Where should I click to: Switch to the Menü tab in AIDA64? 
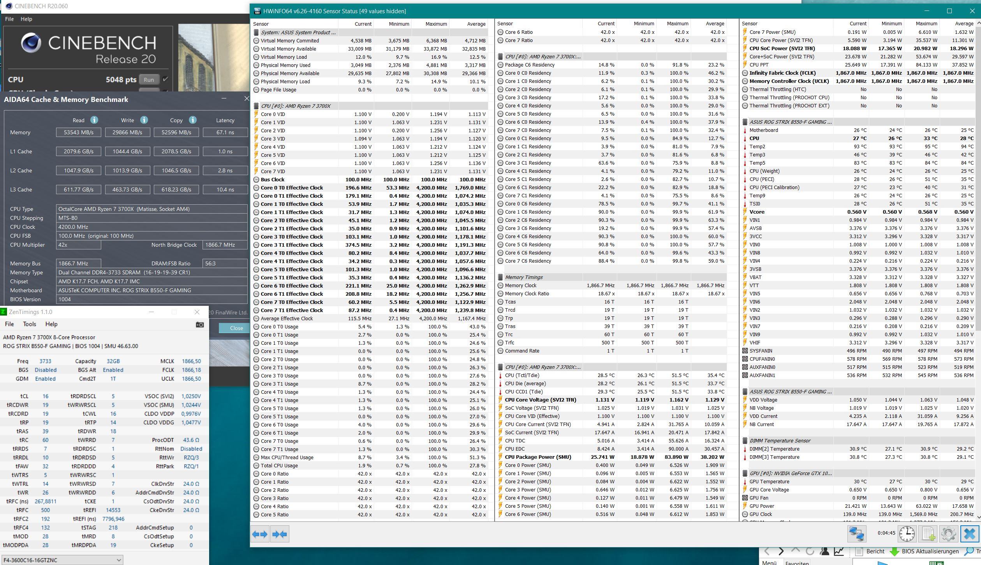click(769, 562)
